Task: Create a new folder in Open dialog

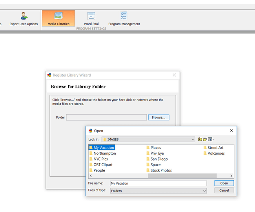Action: tap(205, 139)
